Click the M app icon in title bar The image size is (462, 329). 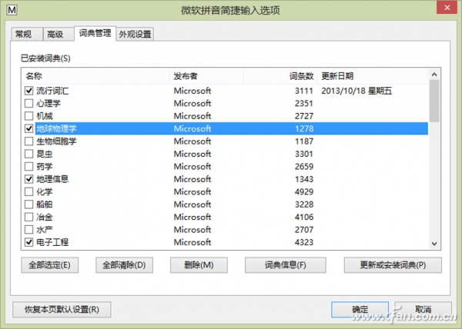tap(12, 10)
